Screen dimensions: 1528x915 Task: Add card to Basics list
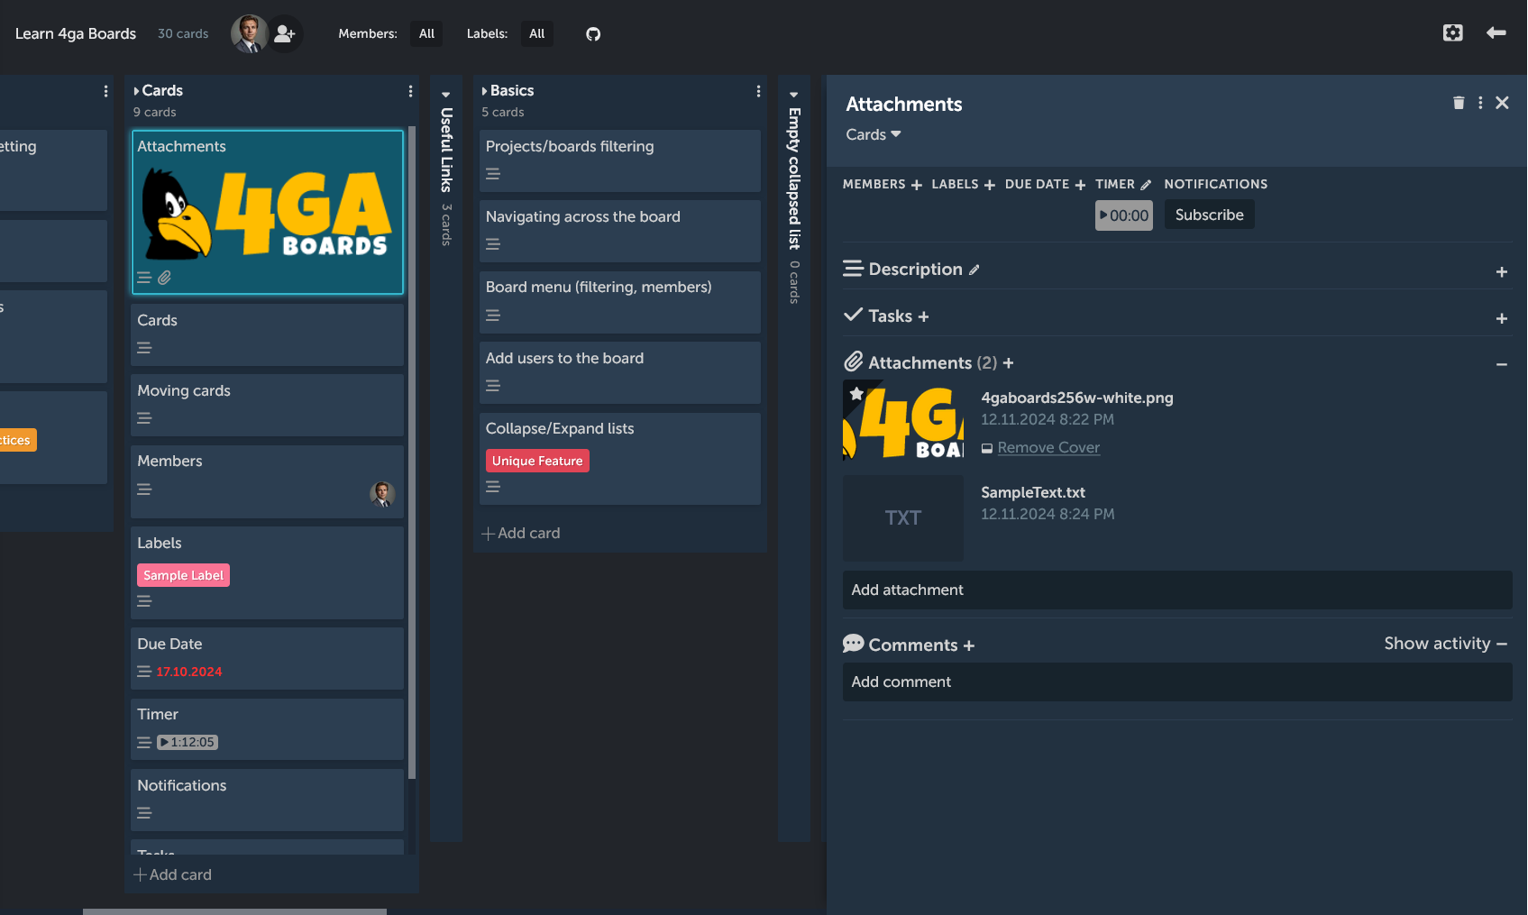click(x=521, y=533)
